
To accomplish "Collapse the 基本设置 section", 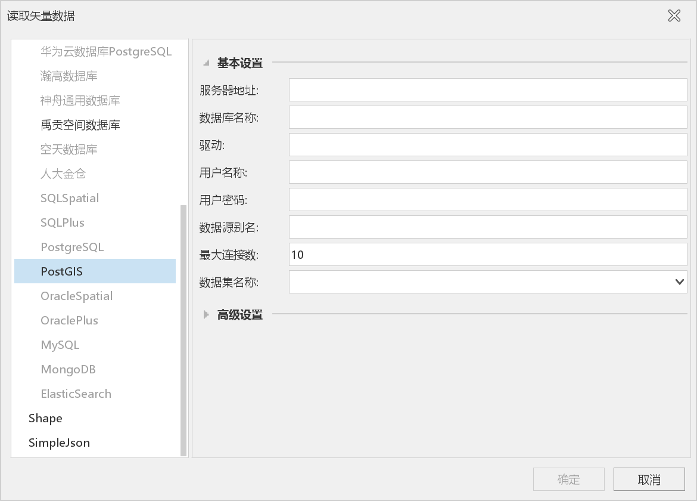I will tap(206, 63).
